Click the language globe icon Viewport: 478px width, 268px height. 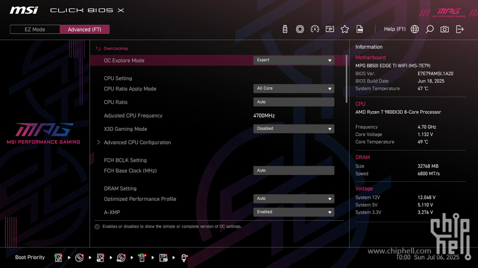(415, 29)
